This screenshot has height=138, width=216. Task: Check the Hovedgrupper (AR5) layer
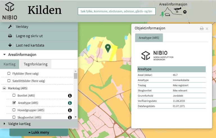coord(14,110)
